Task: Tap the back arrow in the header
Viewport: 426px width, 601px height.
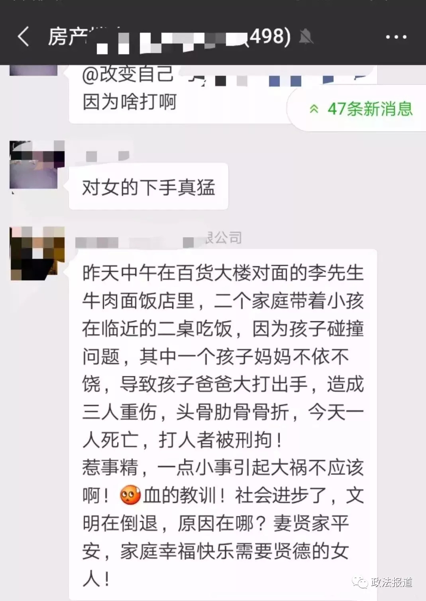Action: tap(24, 37)
